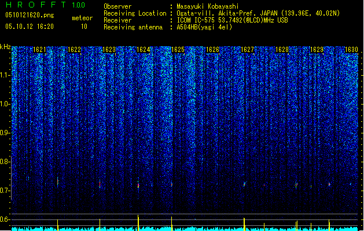Select receiver text ICOM IC-575 53.7492 MHz USB
The height and width of the screenshot is (231, 364).
click(233, 20)
